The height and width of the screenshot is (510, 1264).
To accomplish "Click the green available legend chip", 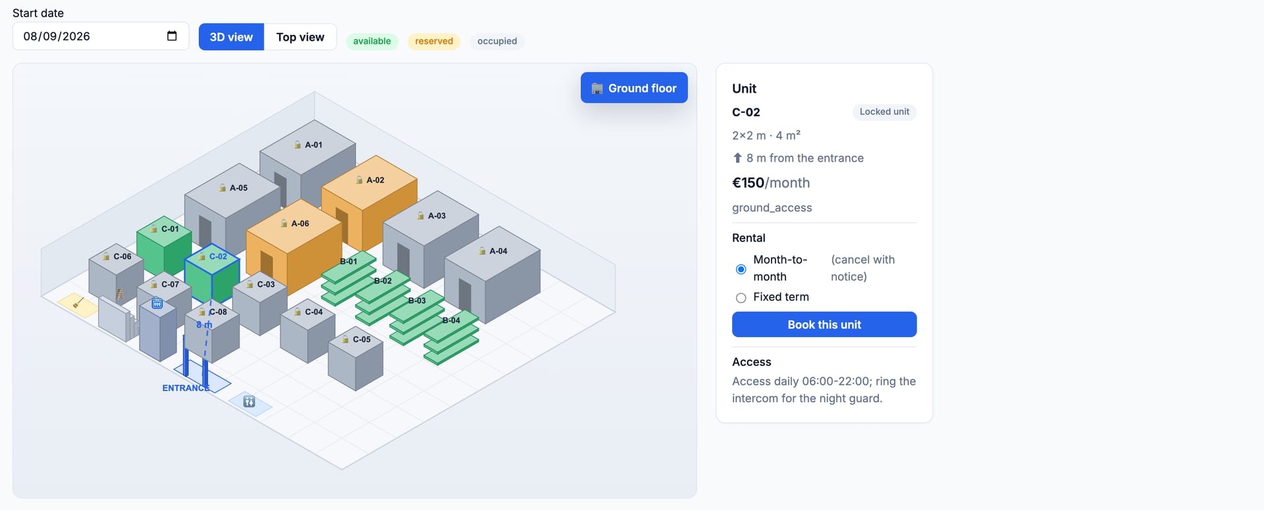I will 372,41.
